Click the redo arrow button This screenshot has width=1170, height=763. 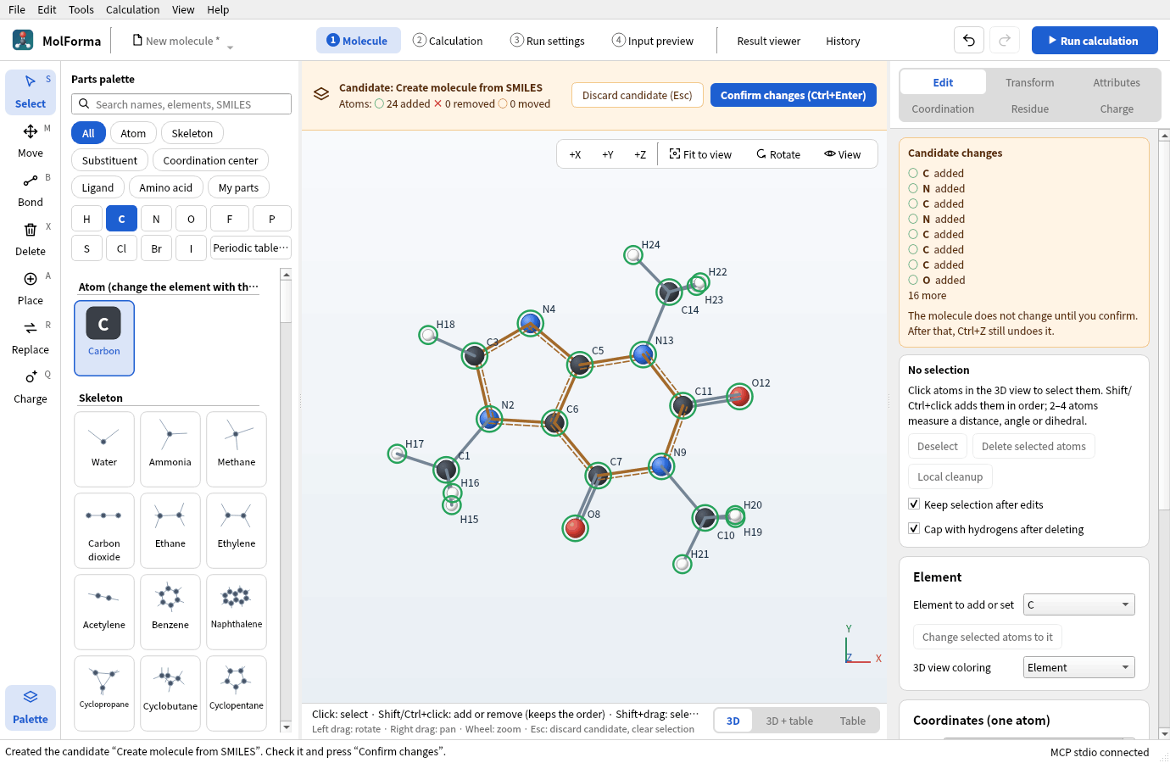tap(1005, 40)
